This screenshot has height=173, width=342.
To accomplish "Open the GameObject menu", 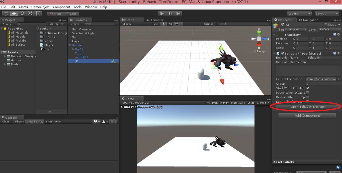I will tap(40, 7).
